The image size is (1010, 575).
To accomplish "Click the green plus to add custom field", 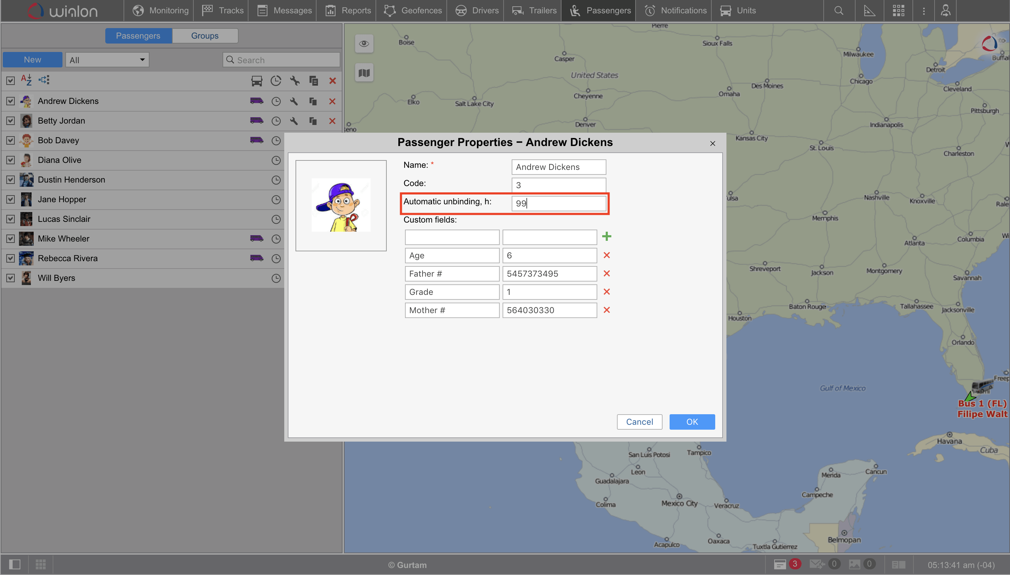I will point(606,237).
